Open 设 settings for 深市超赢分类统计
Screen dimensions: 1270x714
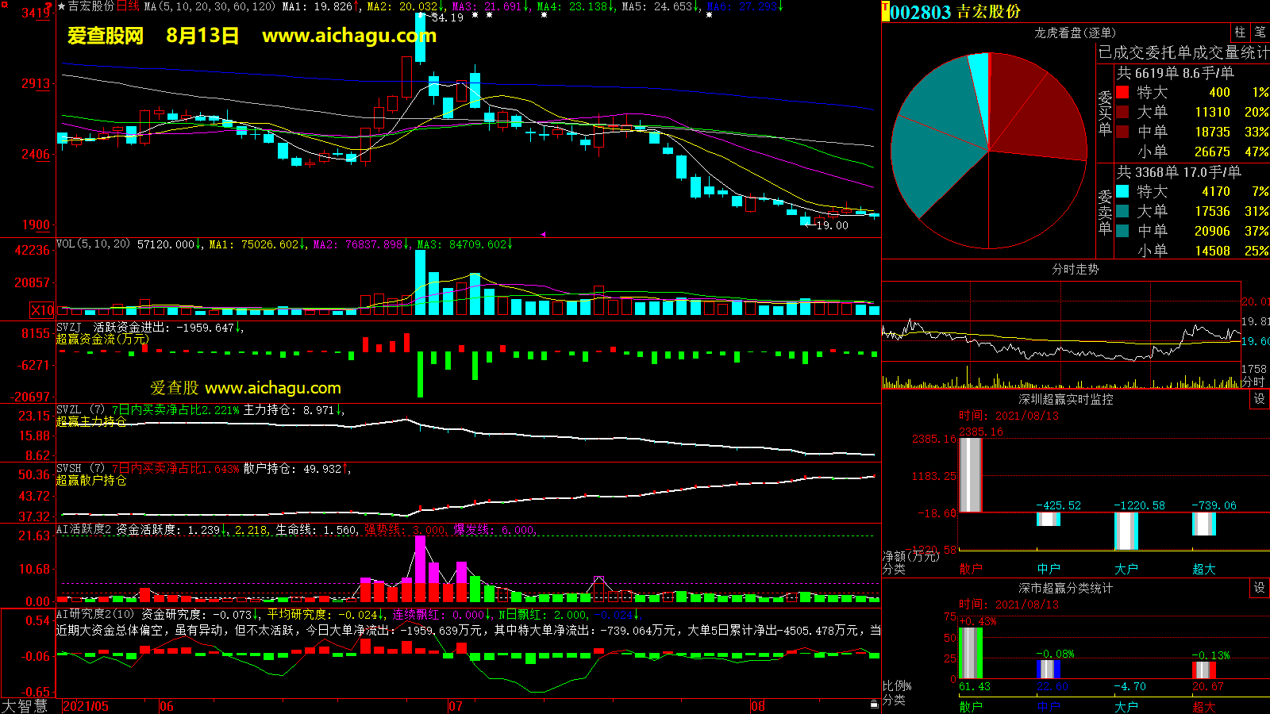click(1260, 588)
